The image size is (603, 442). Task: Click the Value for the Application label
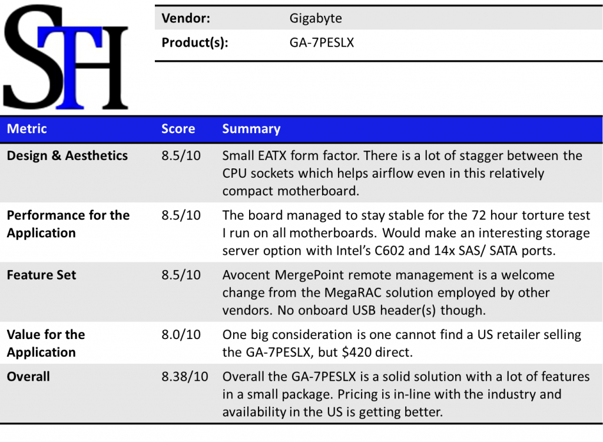[46, 343]
